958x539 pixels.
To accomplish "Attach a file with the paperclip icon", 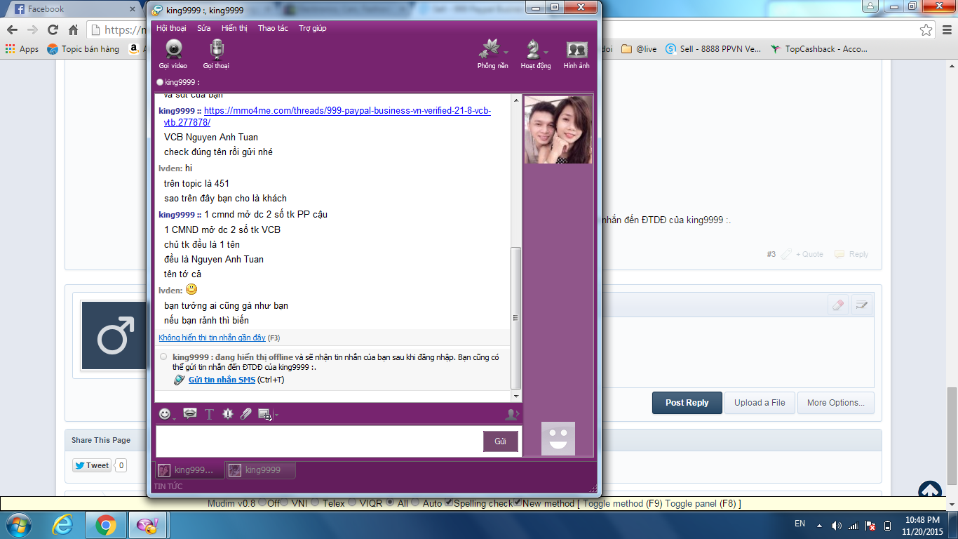I will click(x=245, y=414).
